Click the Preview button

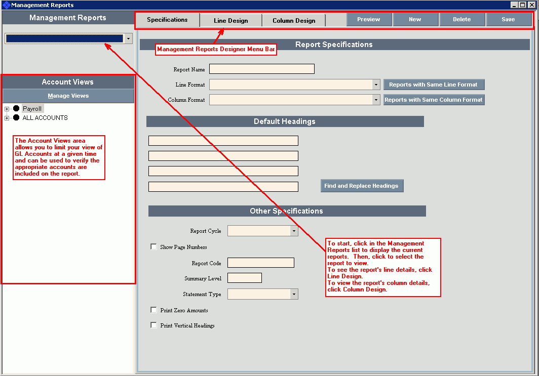369,20
